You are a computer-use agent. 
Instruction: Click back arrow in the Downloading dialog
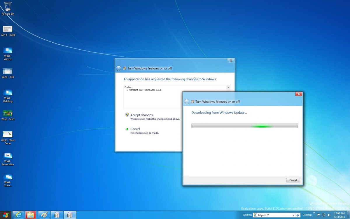pyautogui.click(x=187, y=102)
